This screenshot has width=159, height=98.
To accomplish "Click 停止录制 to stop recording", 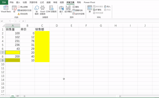I will tap(23, 7).
